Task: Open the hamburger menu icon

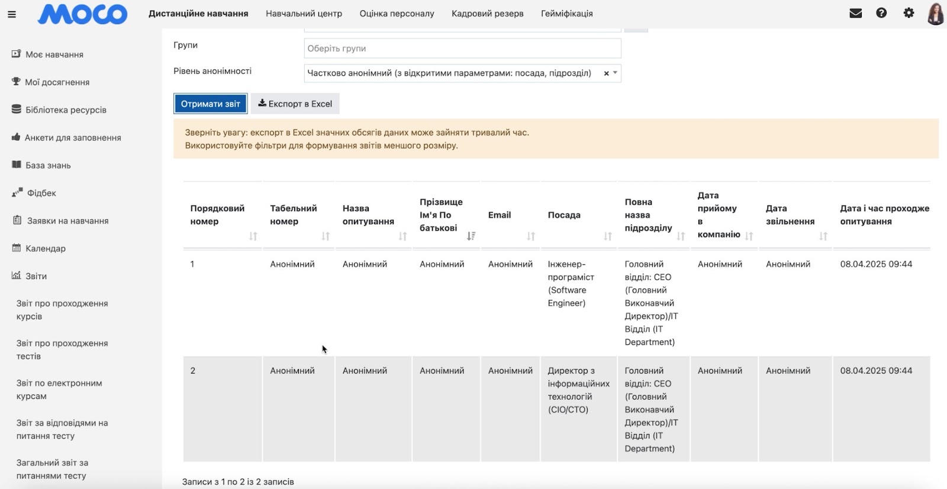Action: click(12, 14)
